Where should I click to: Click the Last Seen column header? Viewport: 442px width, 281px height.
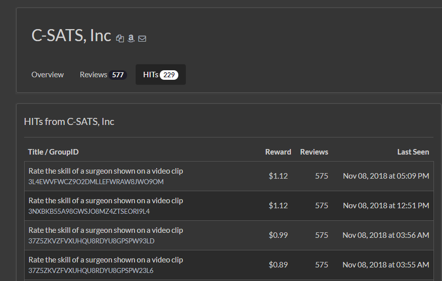coord(413,152)
